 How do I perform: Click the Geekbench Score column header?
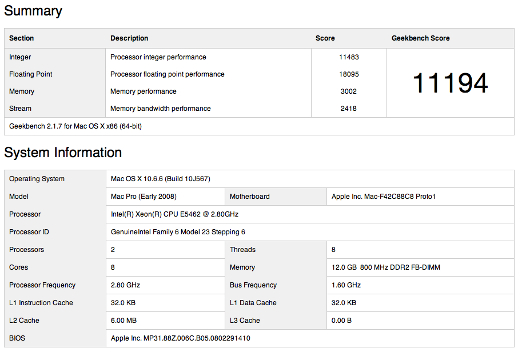coord(421,38)
